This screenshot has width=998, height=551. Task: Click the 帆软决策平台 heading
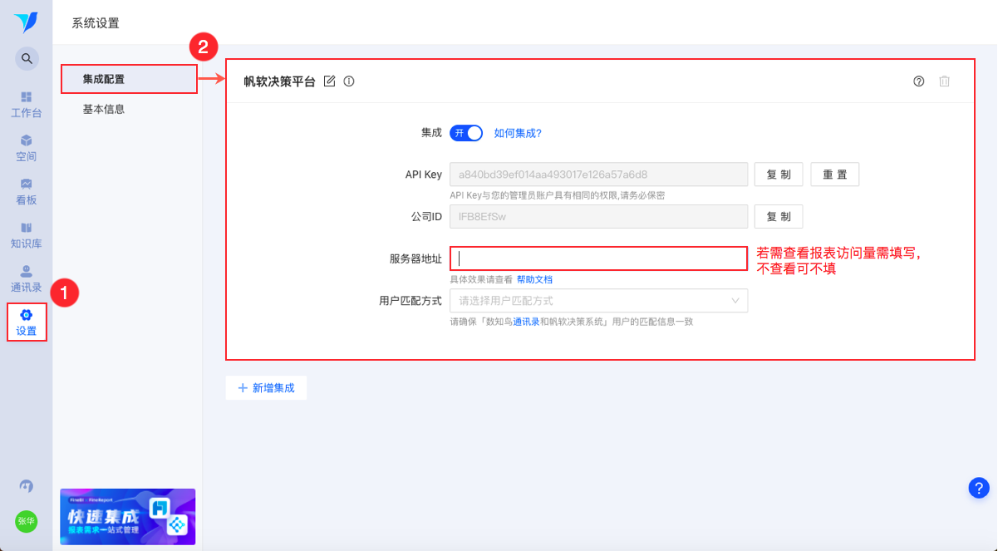point(279,81)
